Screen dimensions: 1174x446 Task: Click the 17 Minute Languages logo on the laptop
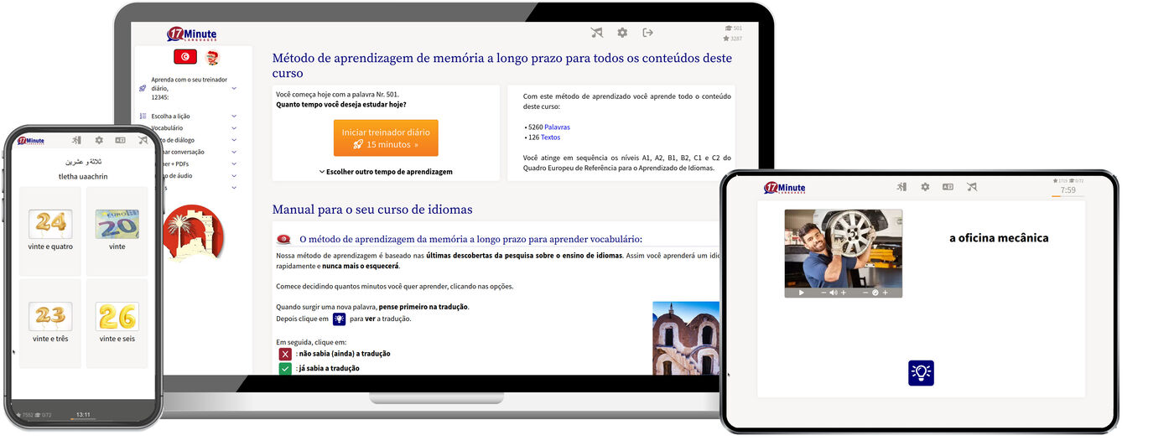tap(193, 34)
